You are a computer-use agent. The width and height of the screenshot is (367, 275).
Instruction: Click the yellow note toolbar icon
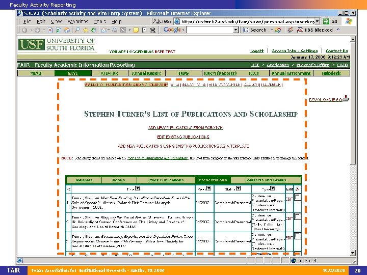[x=136, y=30]
